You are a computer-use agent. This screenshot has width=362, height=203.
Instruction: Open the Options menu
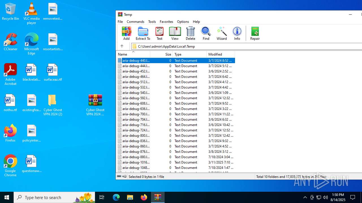183,22
